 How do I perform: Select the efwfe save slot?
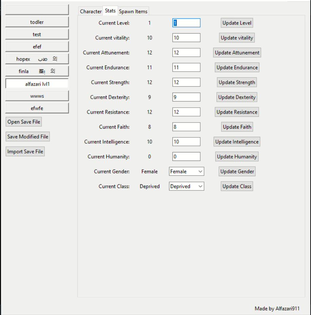pyautogui.click(x=37, y=108)
